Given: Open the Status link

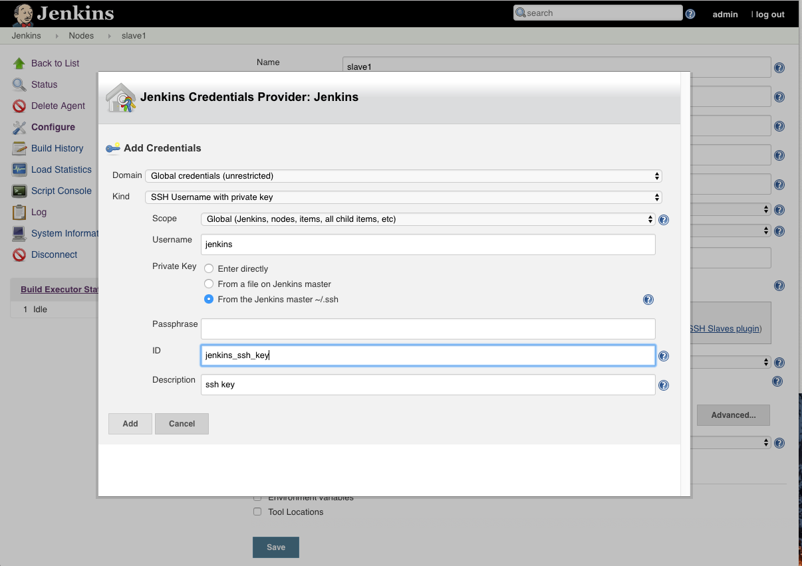Looking at the screenshot, I should point(45,84).
